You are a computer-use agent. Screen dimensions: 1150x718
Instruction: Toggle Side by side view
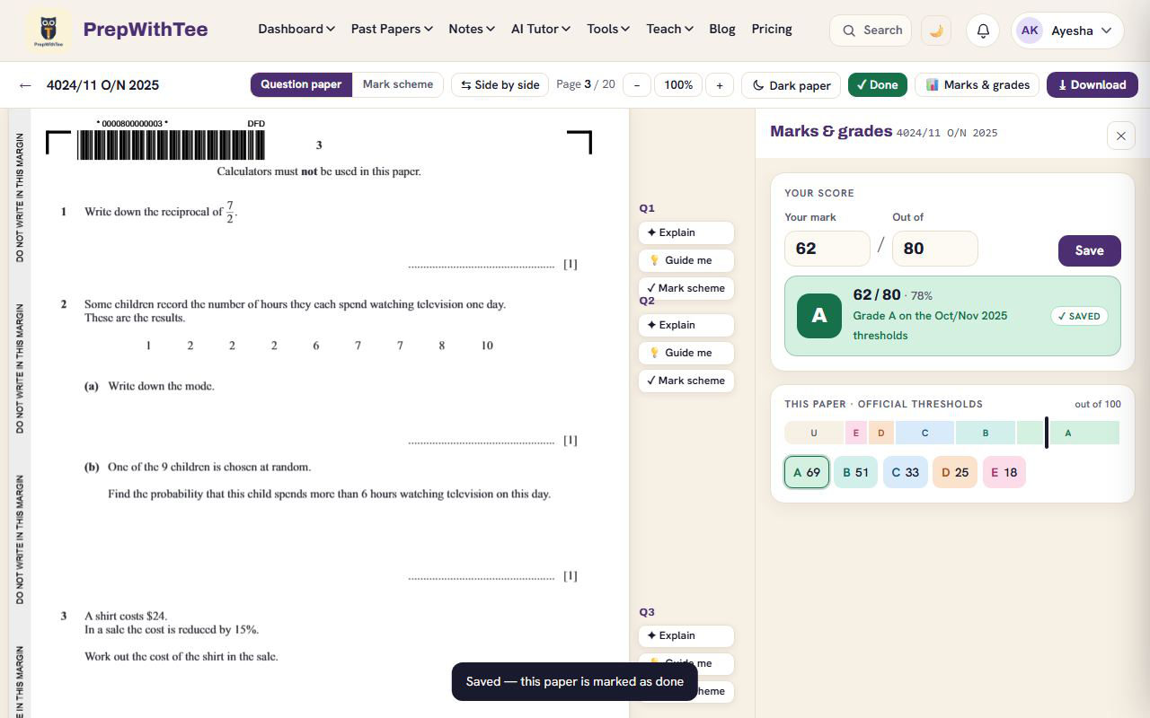(x=500, y=85)
